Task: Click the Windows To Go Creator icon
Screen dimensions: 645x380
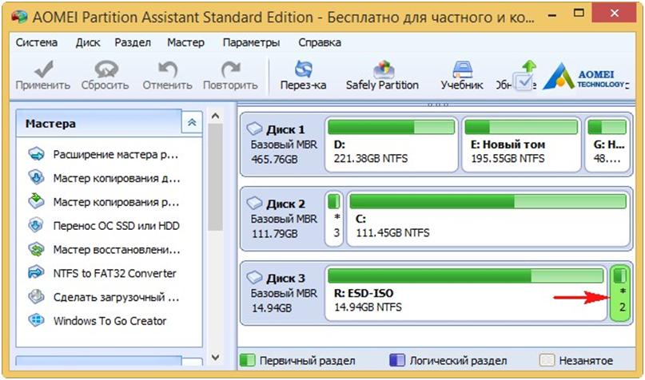Action: 36,320
